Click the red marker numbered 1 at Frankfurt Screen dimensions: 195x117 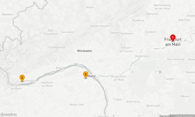tap(173, 38)
